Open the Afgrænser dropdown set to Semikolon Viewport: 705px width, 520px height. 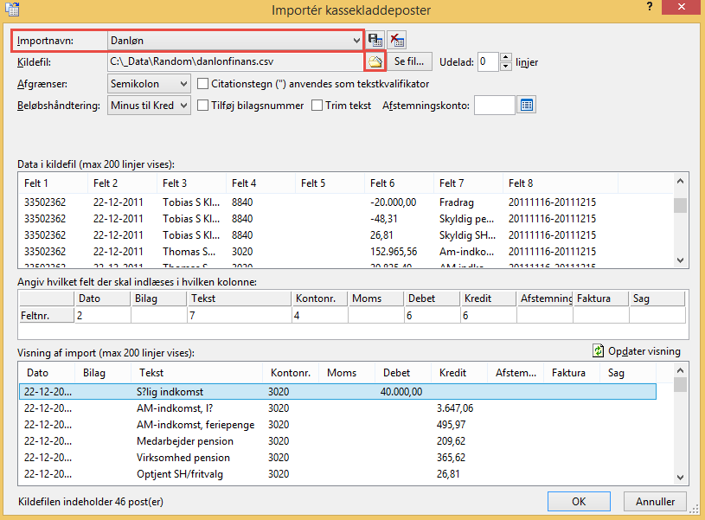click(x=182, y=84)
